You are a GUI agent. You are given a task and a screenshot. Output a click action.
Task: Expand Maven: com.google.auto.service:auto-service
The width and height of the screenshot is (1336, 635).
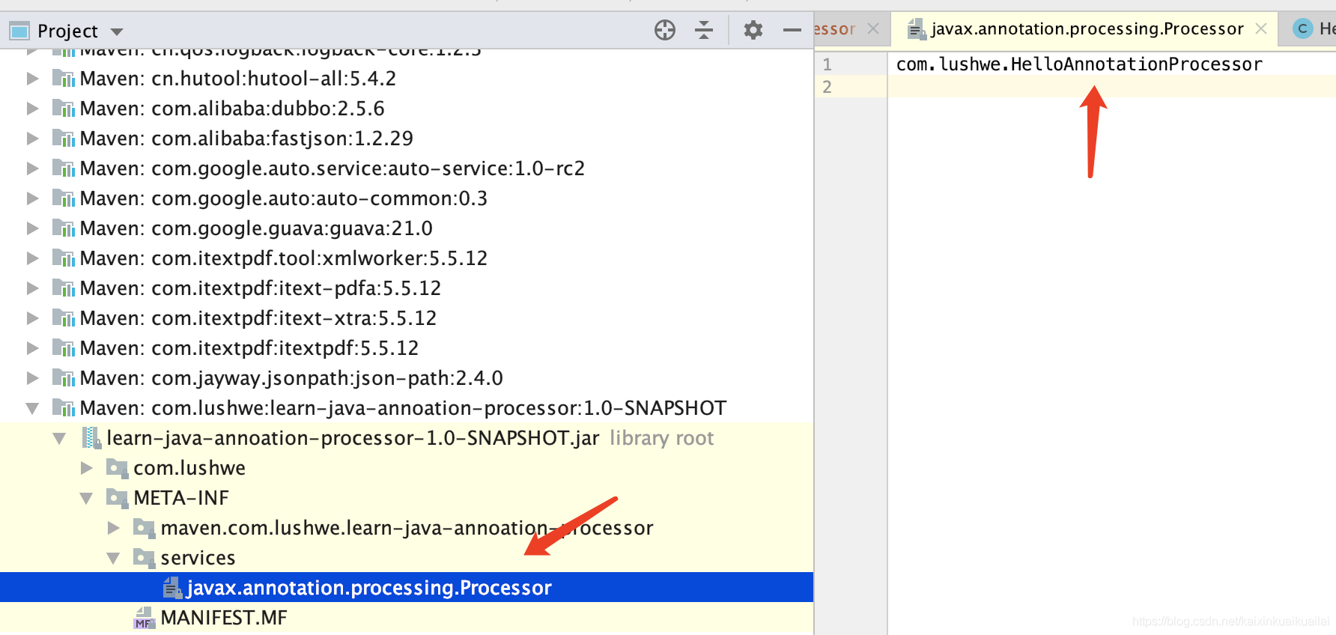point(32,168)
